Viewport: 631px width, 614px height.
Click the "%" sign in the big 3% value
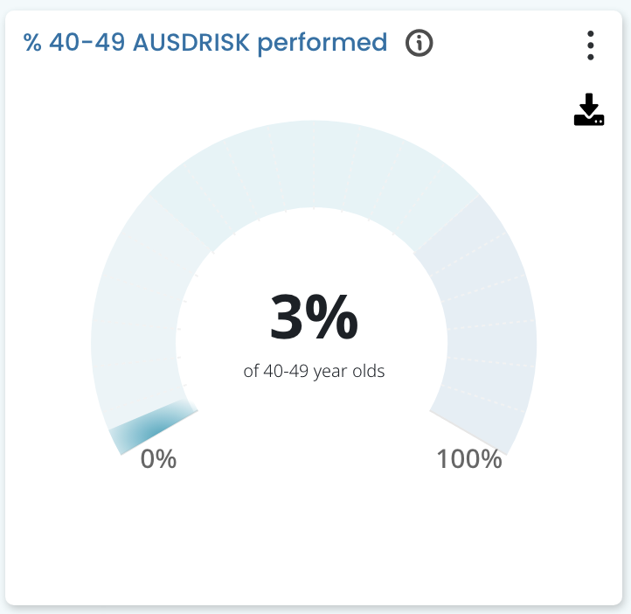point(334,317)
